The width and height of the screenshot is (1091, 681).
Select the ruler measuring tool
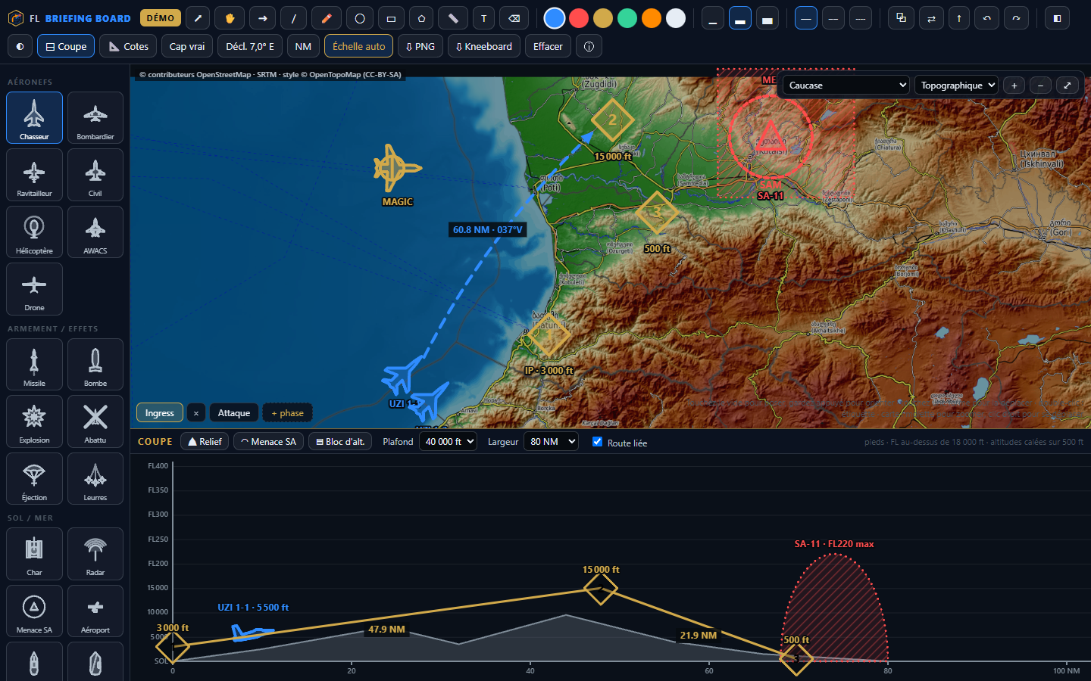tap(453, 18)
